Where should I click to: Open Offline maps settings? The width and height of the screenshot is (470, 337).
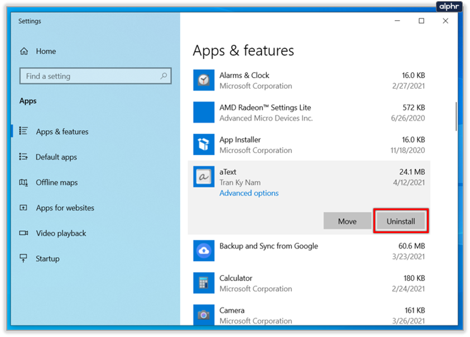click(x=56, y=182)
